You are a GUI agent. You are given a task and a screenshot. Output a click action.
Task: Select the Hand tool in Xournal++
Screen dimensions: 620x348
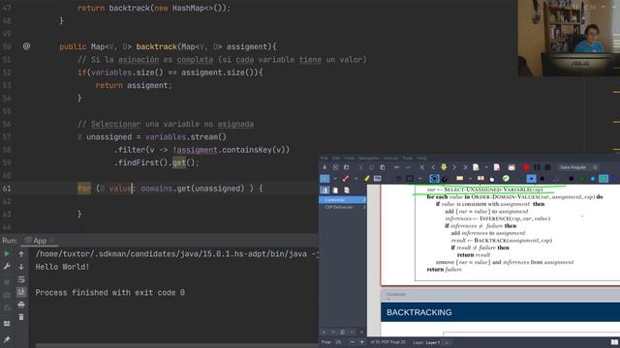[492, 179]
